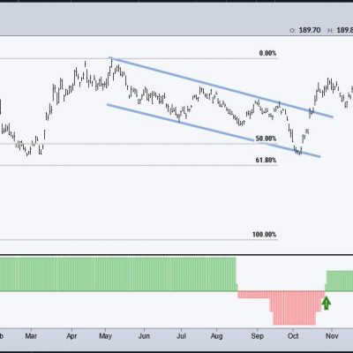Click the Jun label on time axis
Screen dimensions: 353x353
click(144, 336)
